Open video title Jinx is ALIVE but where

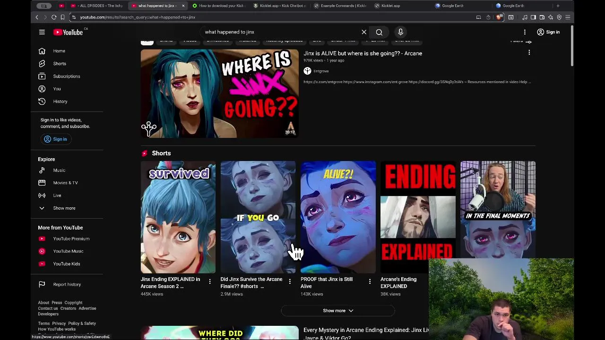pyautogui.click(x=363, y=53)
